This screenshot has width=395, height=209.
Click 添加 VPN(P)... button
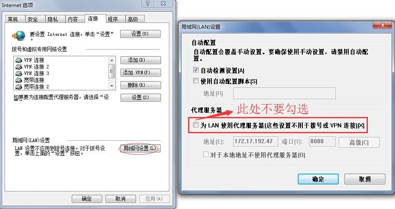coord(140,73)
